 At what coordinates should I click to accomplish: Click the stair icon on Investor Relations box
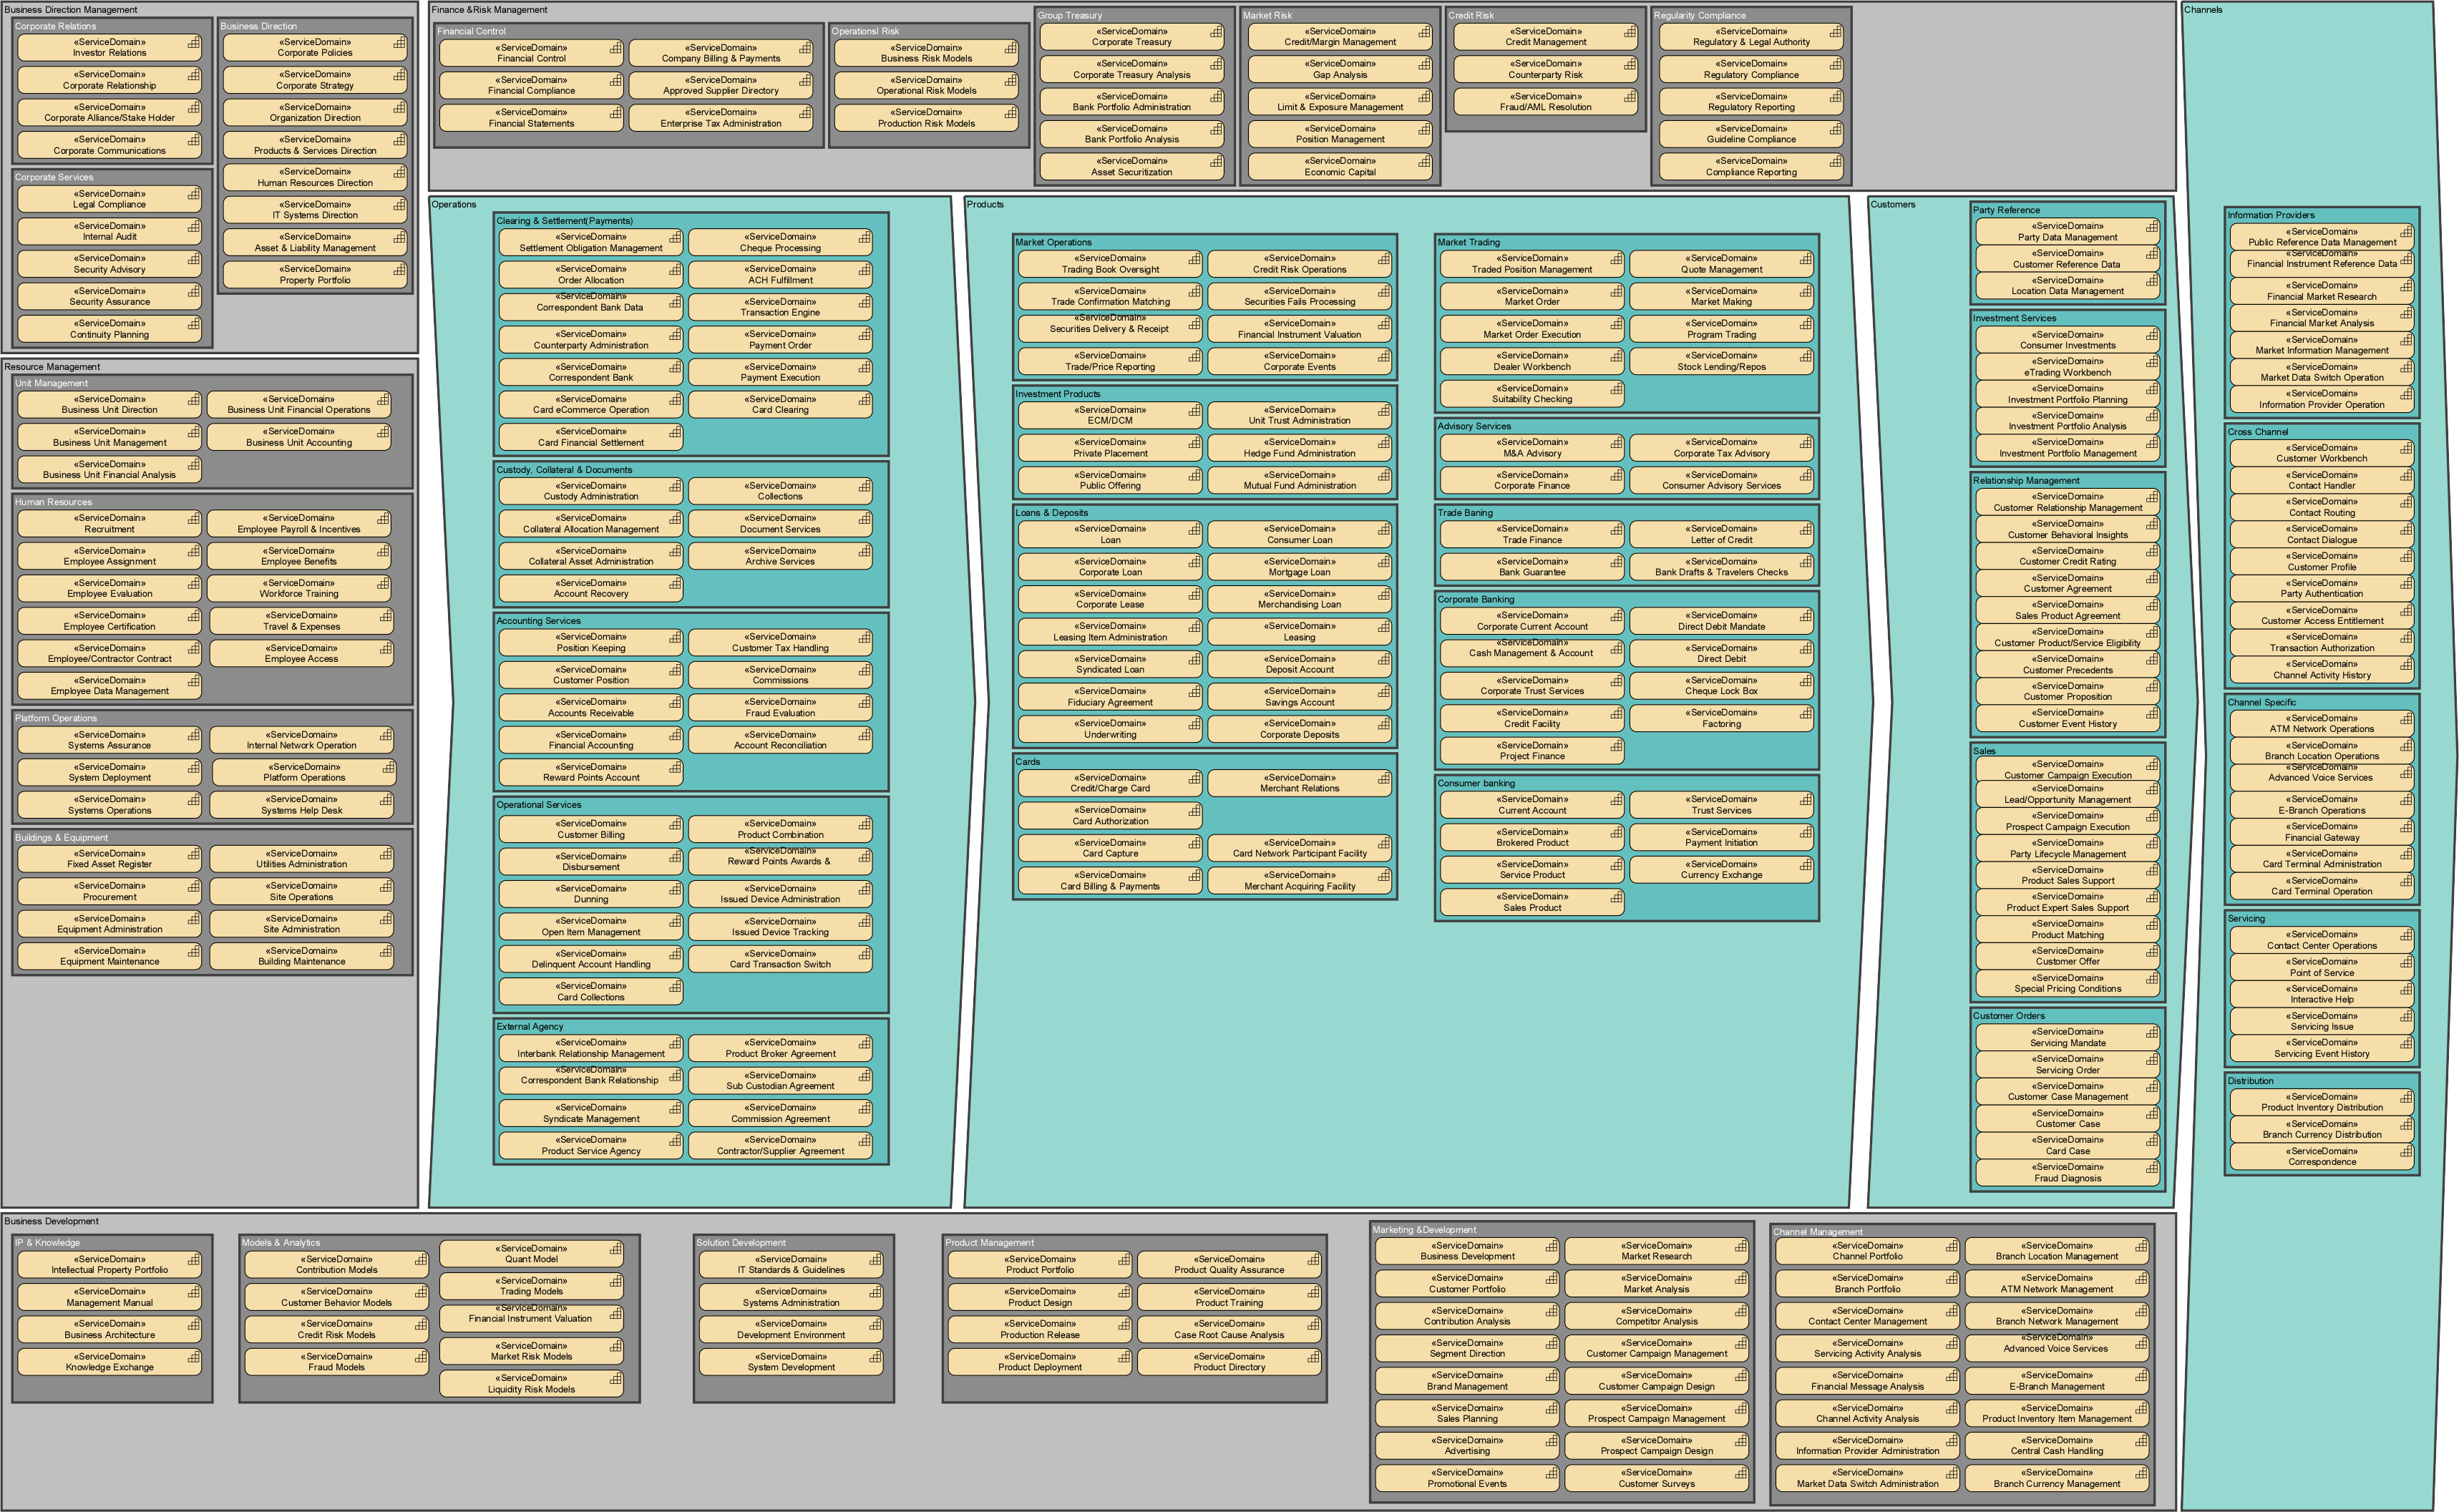193,43
